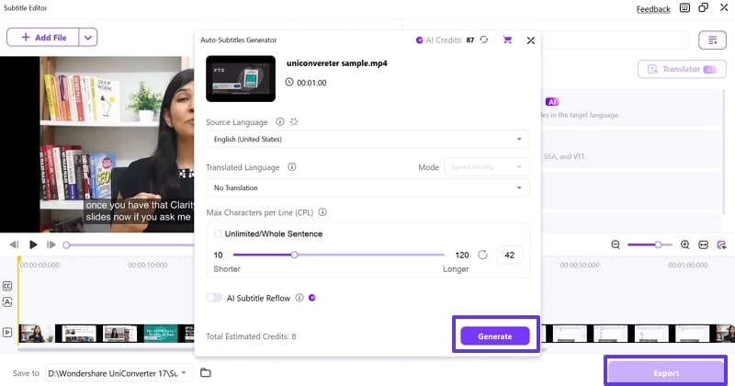The image size is (735, 386).
Task: Click the Export button
Action: [665, 373]
